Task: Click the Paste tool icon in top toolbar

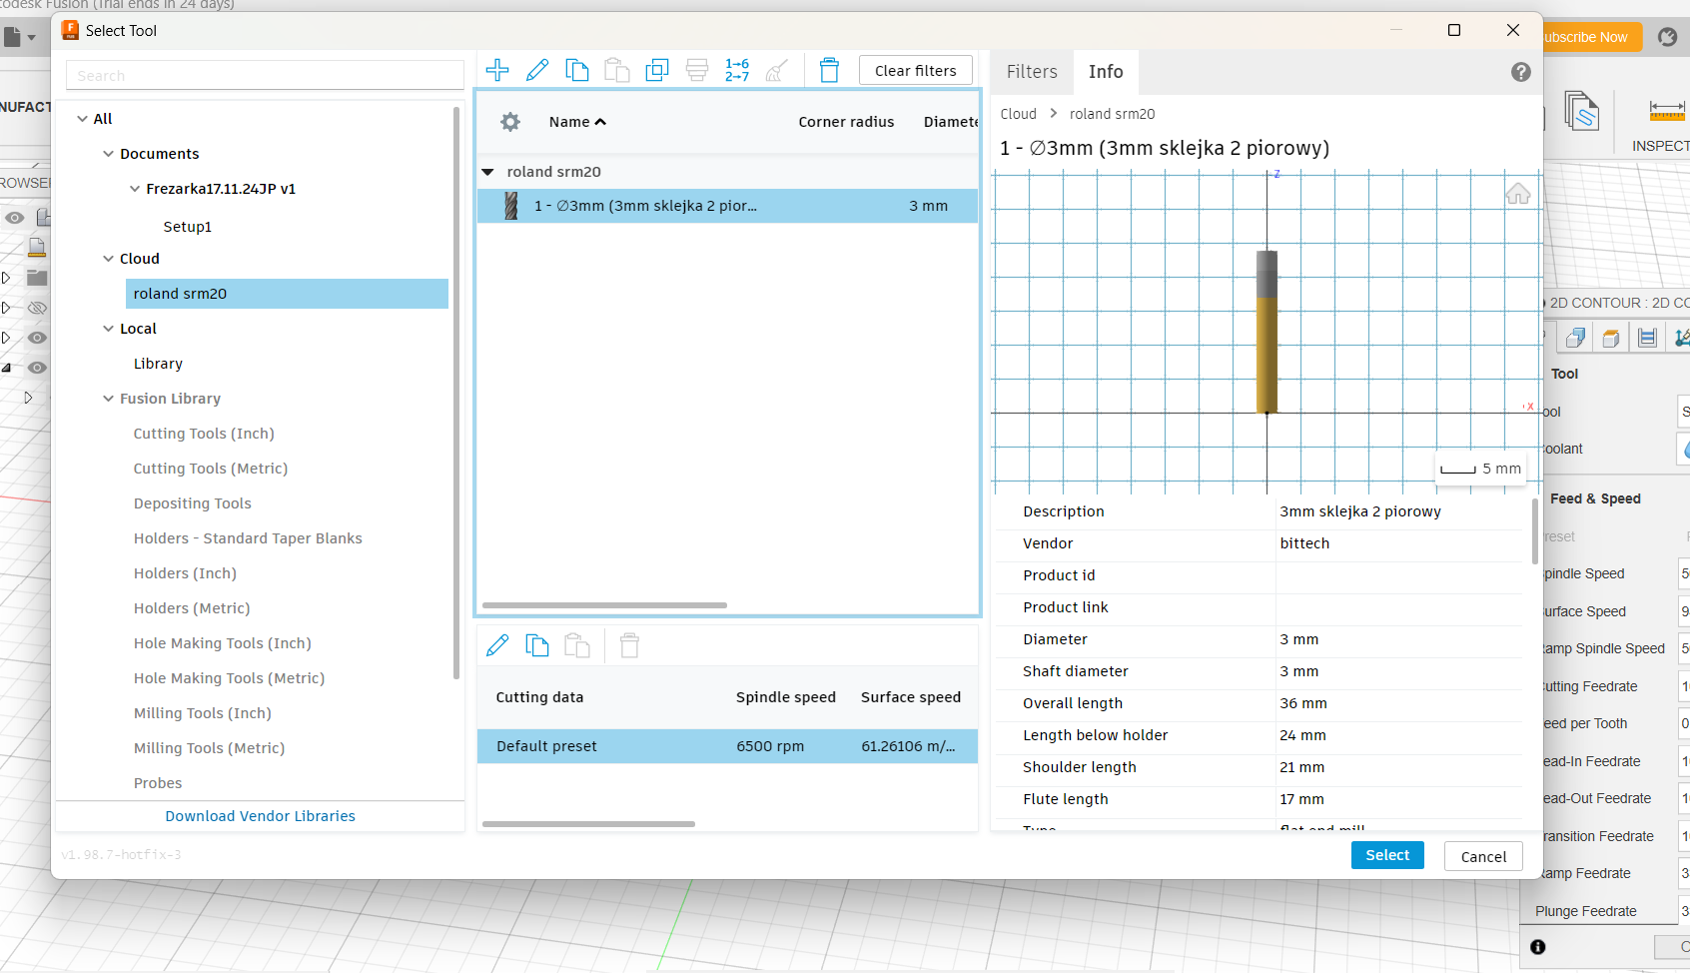Action: click(617, 70)
